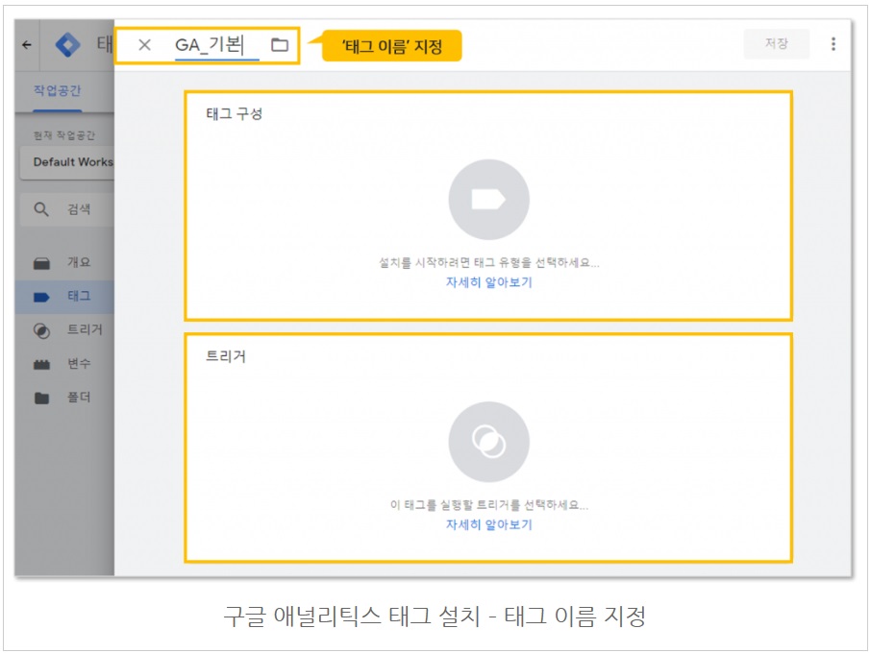Click the trigger circle icon in 트리거 panel
The height and width of the screenshot is (653, 870).
[x=488, y=442]
